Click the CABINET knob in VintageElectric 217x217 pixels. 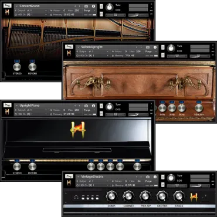tap(128, 196)
